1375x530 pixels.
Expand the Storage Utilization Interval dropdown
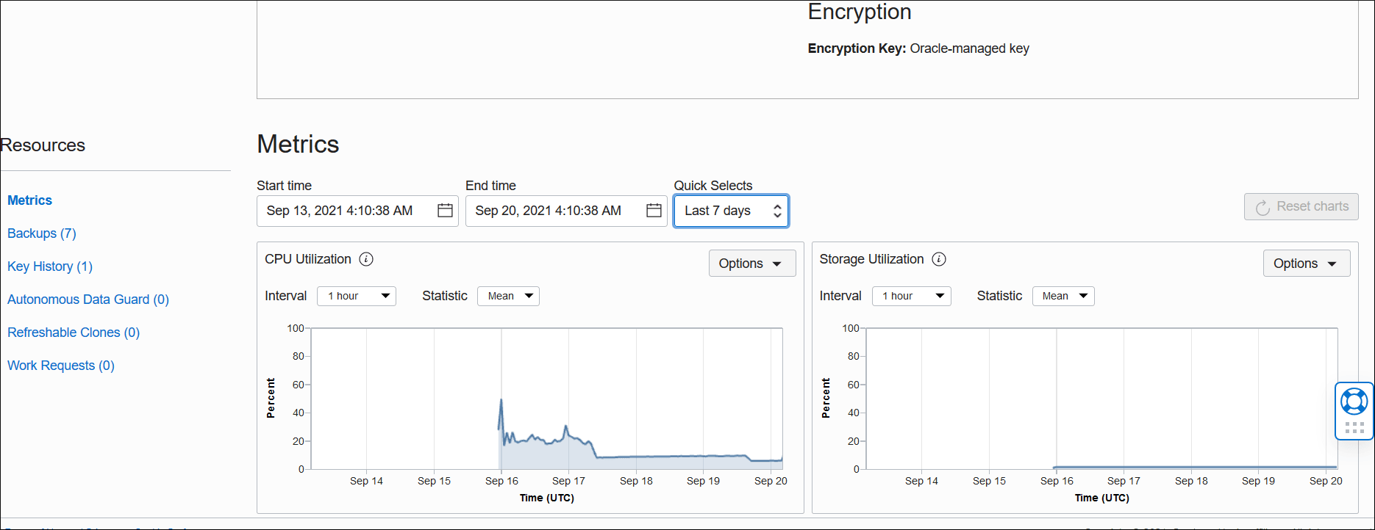pos(911,296)
